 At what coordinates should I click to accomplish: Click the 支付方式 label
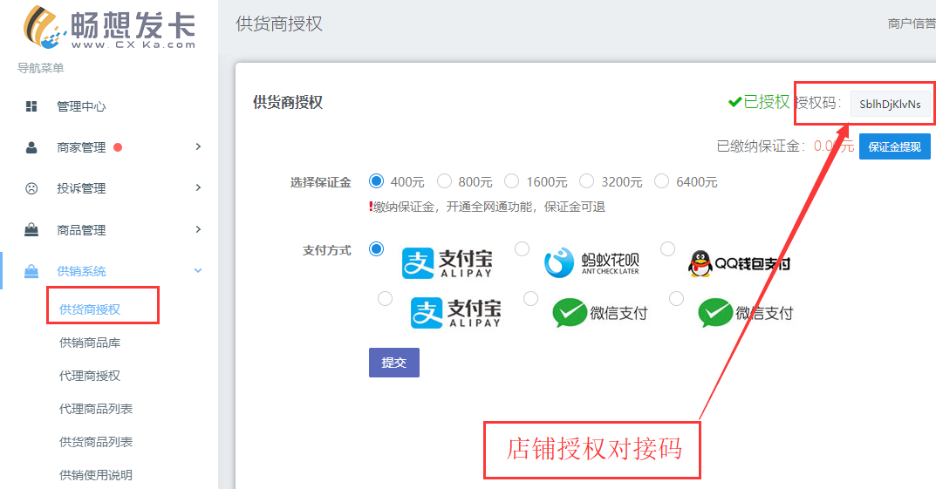point(326,250)
